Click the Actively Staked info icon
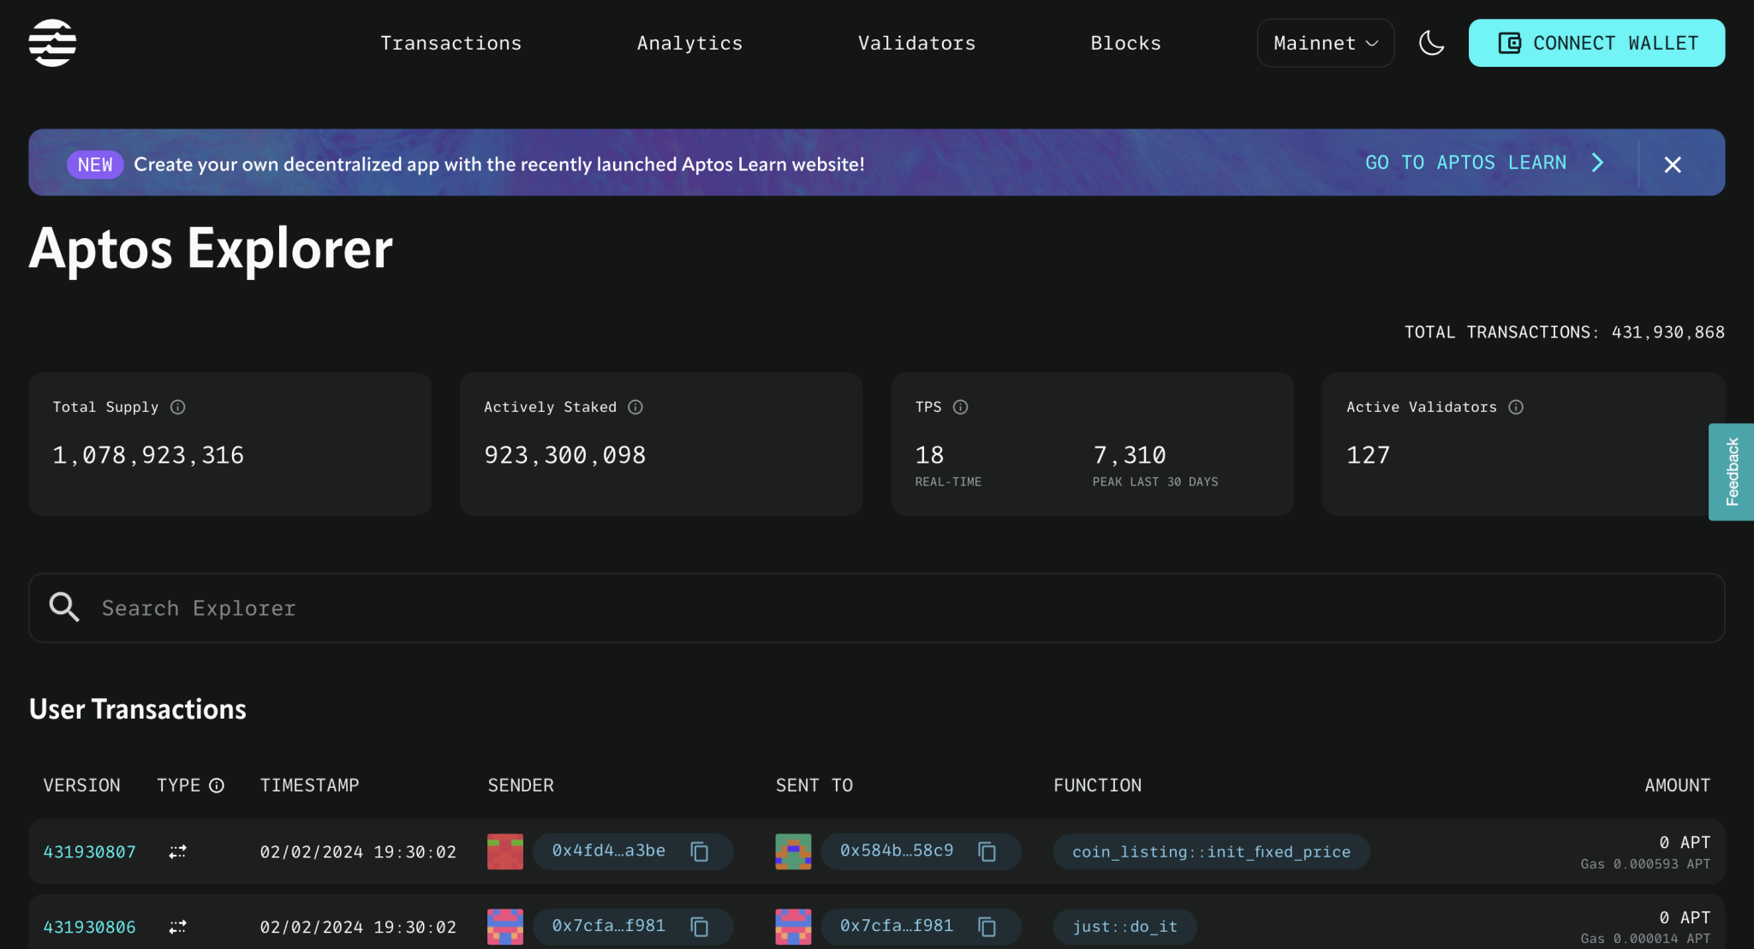1754x949 pixels. (635, 407)
